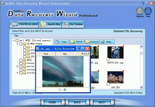
Task: Open the Search files button
Action: [x=50, y=24]
